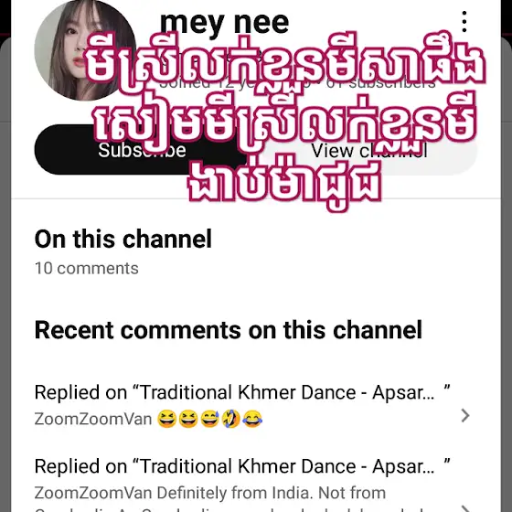This screenshot has height=512, width=512.
Task: Click the Joined 12 years ago text
Action: pos(234,83)
